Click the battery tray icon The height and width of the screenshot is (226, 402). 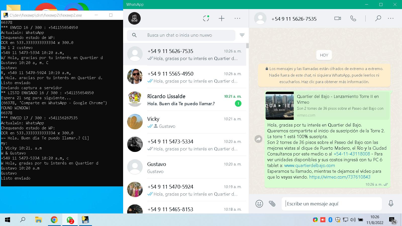tap(361, 220)
